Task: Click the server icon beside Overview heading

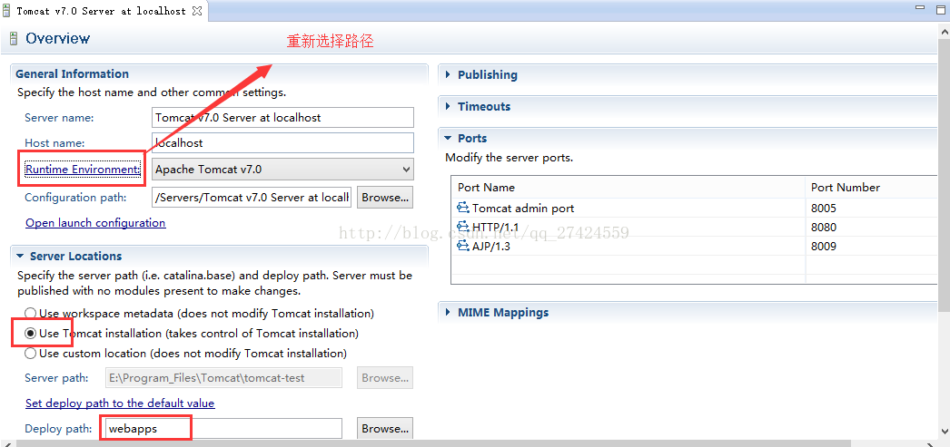Action: click(14, 39)
